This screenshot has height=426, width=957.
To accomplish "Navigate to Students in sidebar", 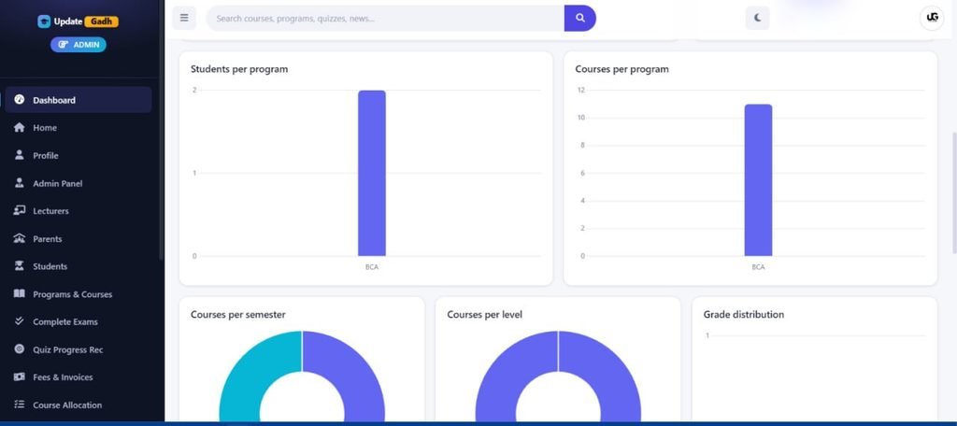I will 79,266.
